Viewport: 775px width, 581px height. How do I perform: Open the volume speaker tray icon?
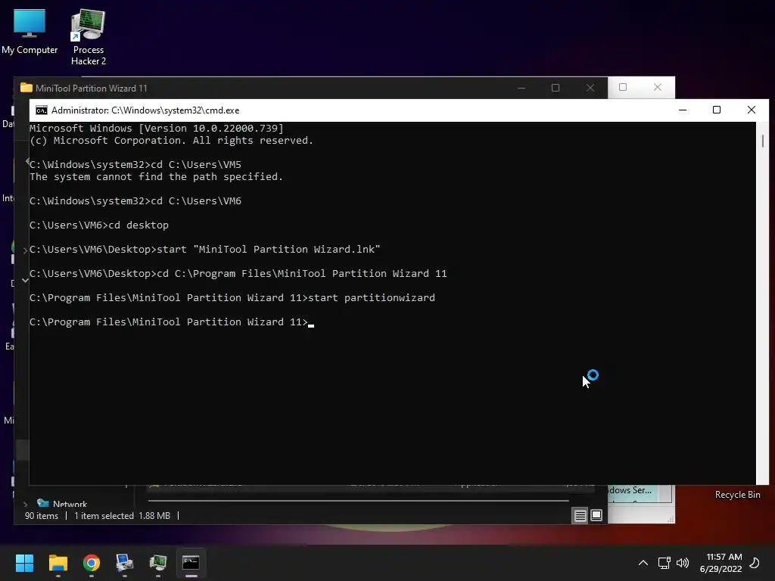coord(683,563)
